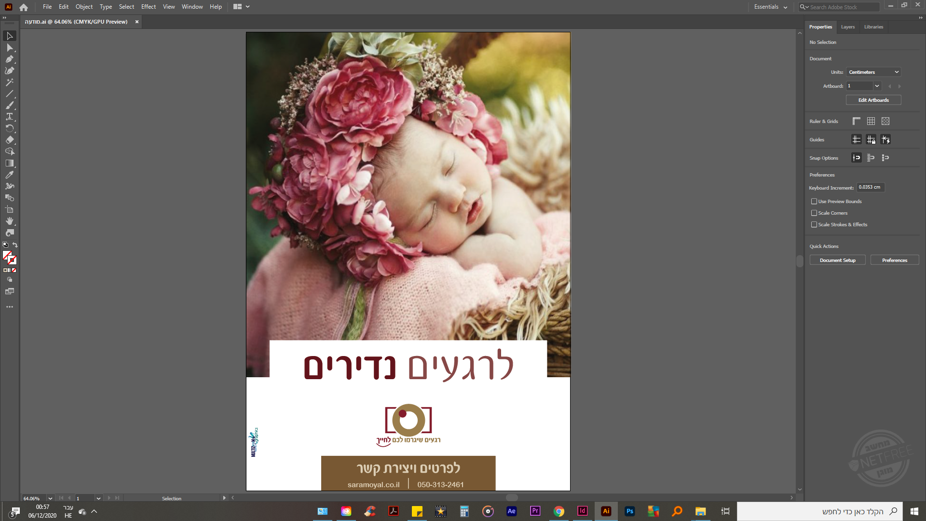The height and width of the screenshot is (521, 926).
Task: Select the Pen tool
Action: [x=9, y=59]
